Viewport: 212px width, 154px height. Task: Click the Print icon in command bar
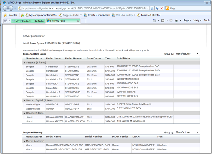pyautogui.click(x=177, y=21)
